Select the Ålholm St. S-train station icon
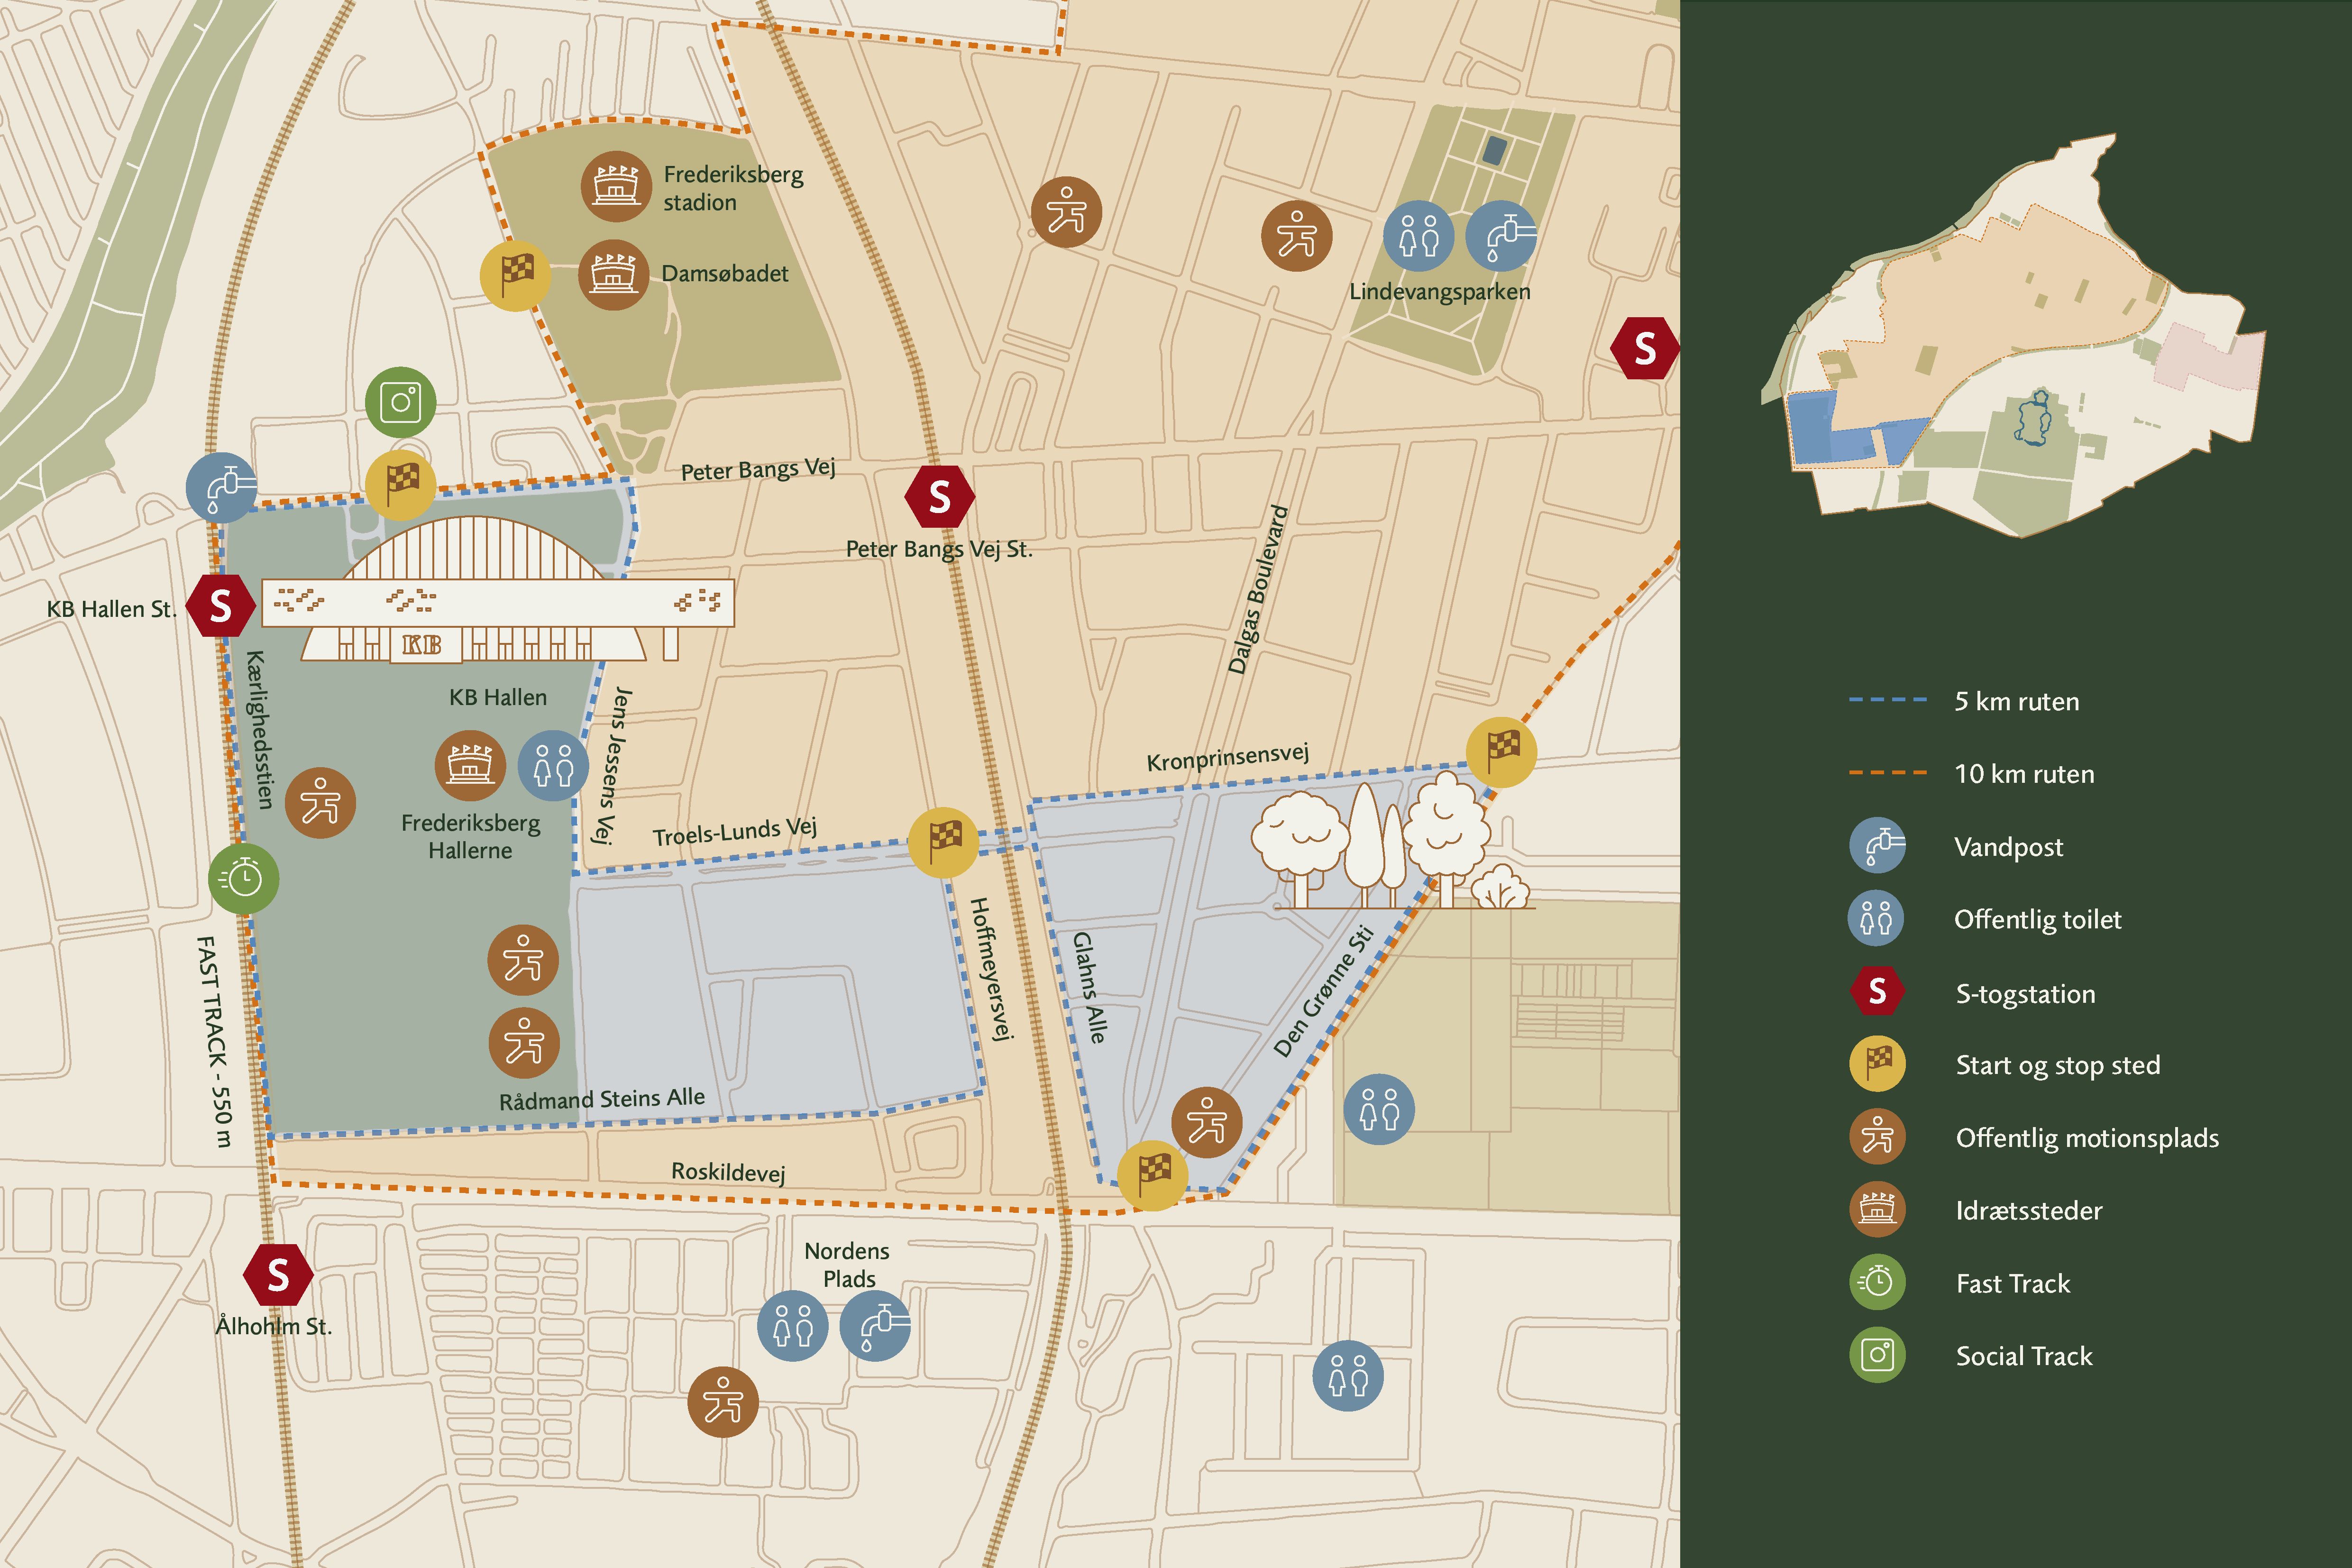The image size is (2352, 1568). tap(278, 1274)
